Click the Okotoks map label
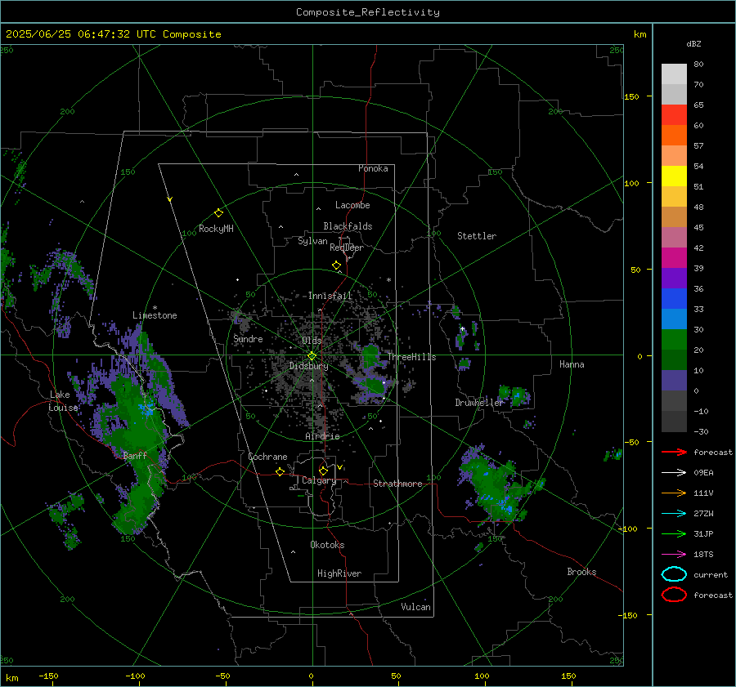This screenshot has width=736, height=687. click(327, 545)
